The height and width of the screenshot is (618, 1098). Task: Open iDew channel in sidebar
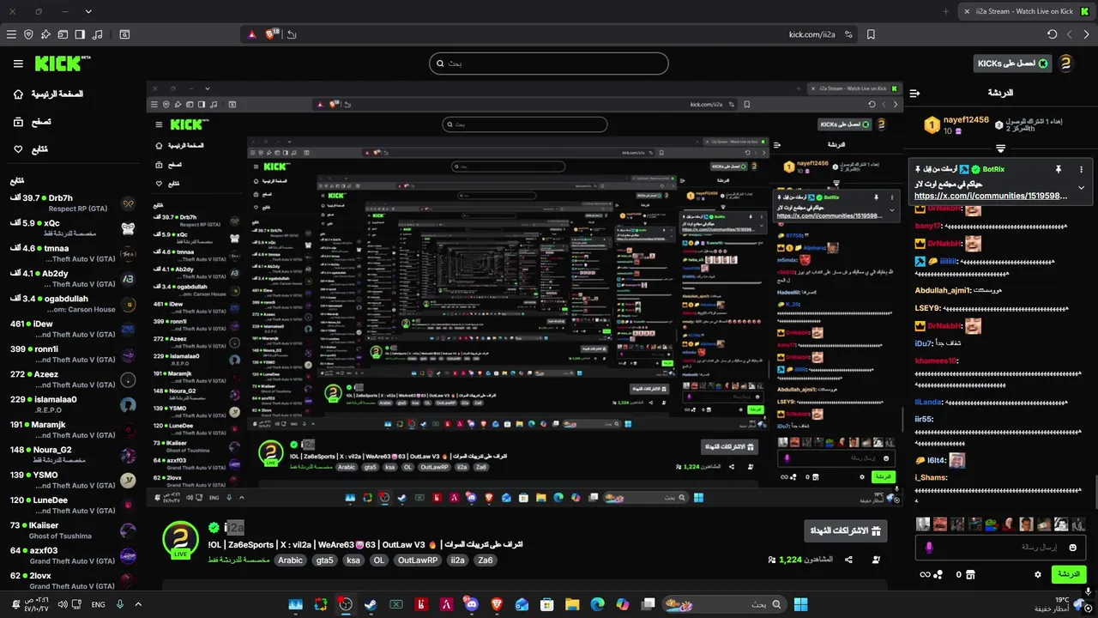[73, 329]
